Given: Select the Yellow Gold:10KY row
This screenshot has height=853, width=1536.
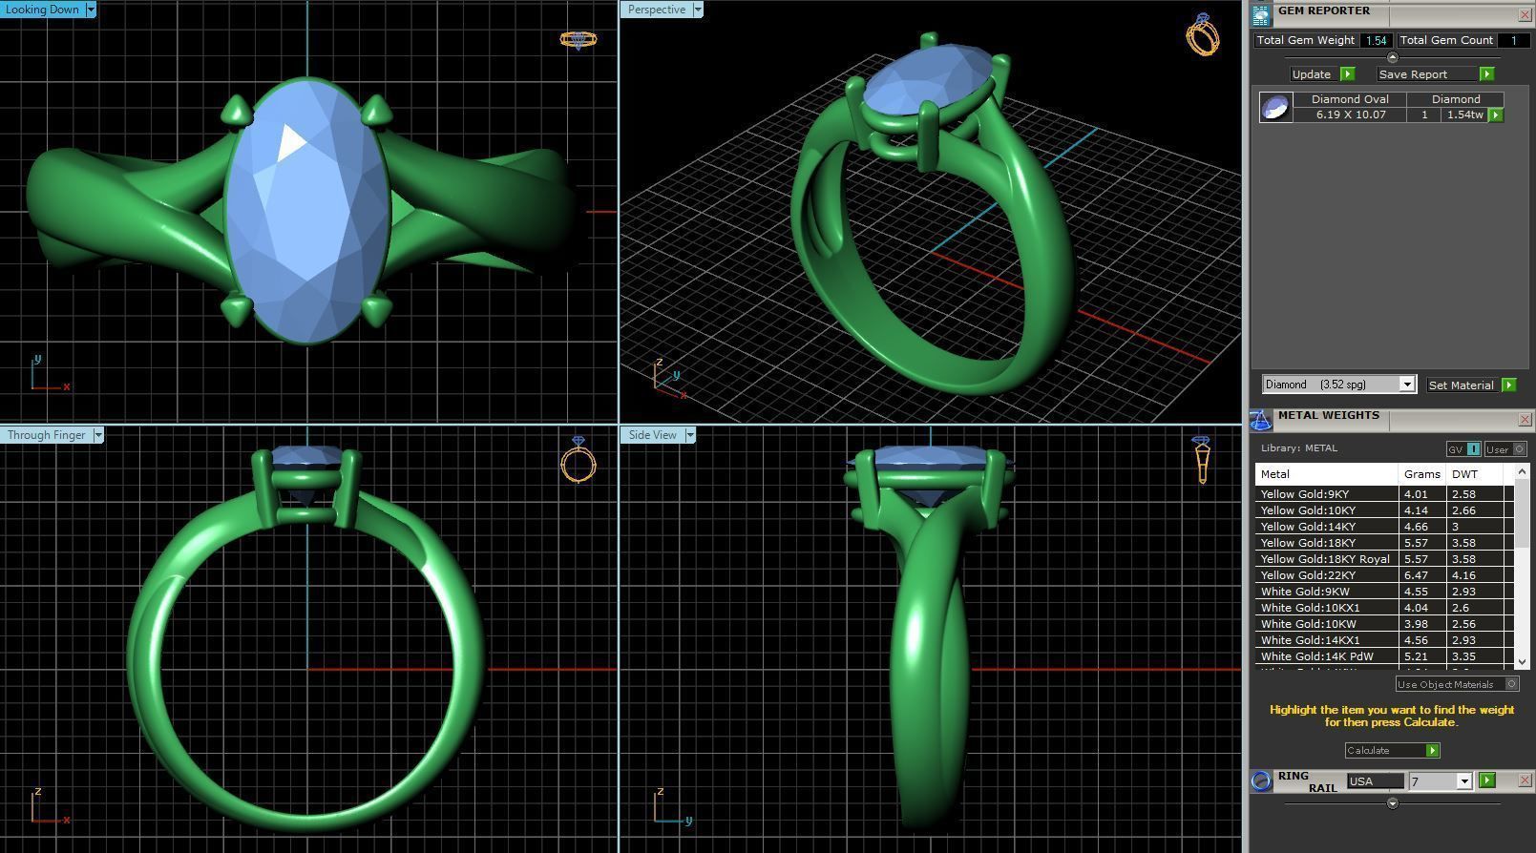Looking at the screenshot, I should [1384, 510].
